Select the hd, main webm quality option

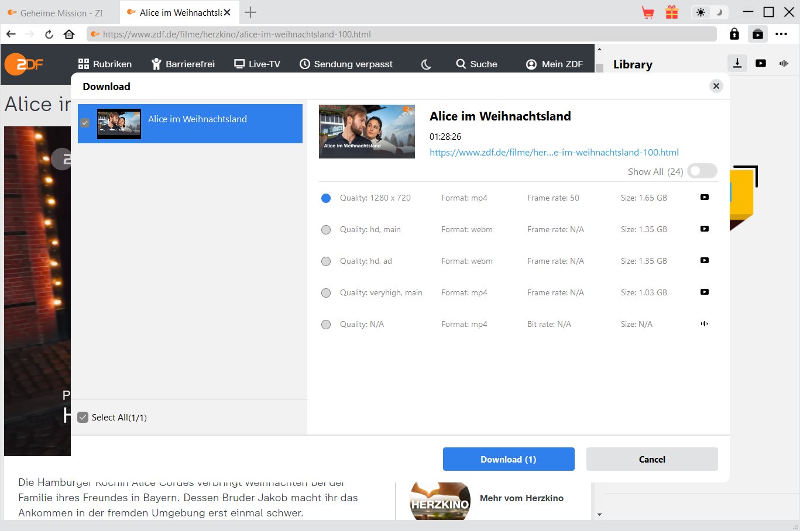(x=326, y=230)
